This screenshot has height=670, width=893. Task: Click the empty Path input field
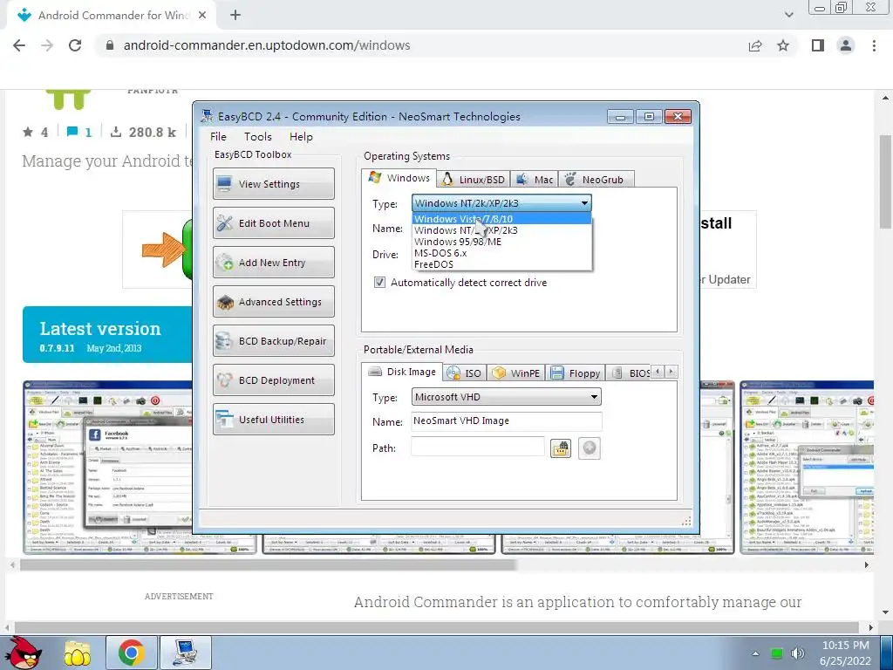point(477,448)
